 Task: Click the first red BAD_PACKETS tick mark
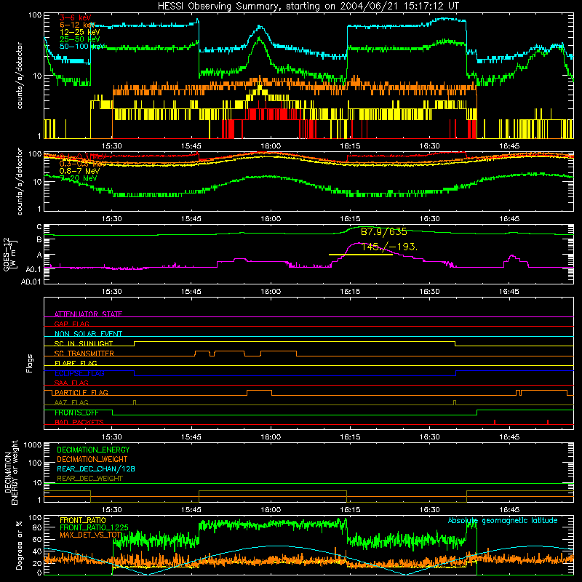(495, 422)
